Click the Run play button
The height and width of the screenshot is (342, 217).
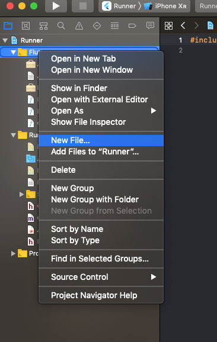click(56, 6)
